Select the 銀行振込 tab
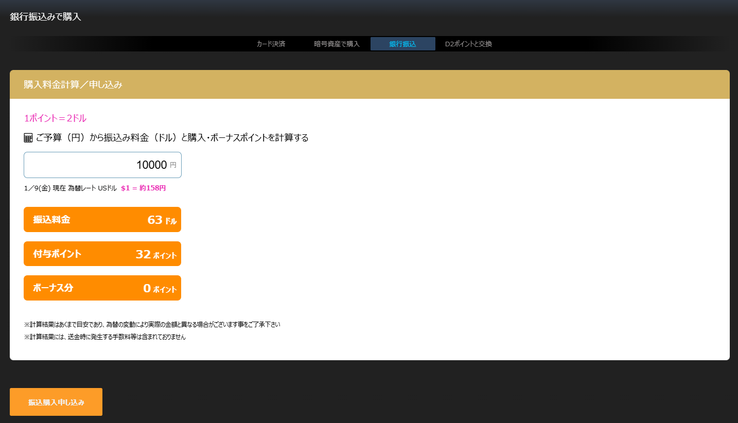This screenshot has width=738, height=423. pos(402,44)
